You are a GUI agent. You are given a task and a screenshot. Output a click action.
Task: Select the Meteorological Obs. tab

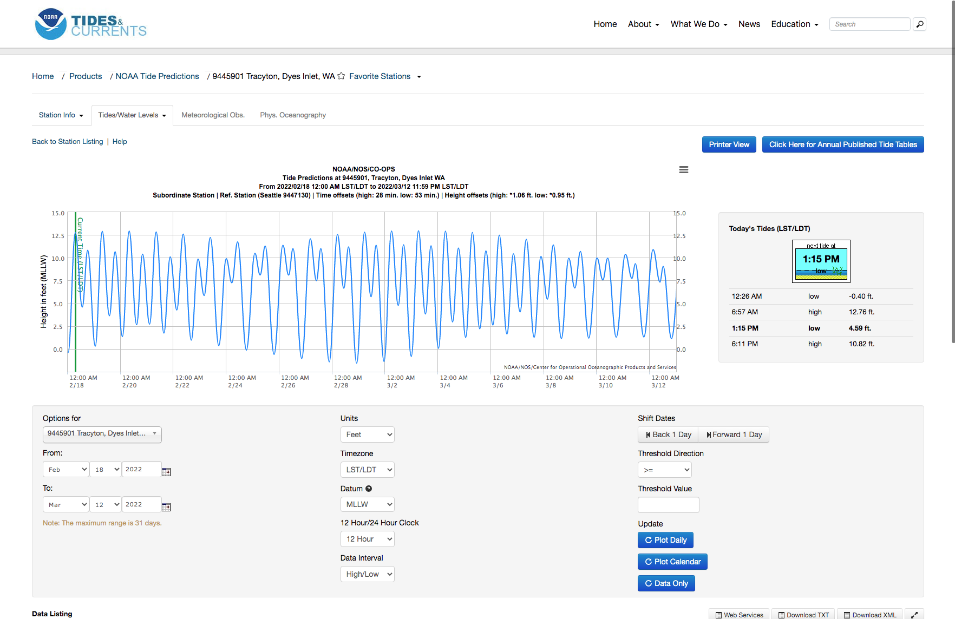(x=213, y=115)
